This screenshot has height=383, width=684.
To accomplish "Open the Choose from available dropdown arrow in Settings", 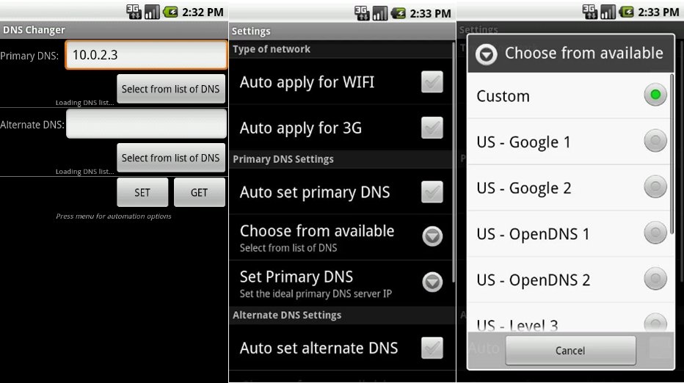I will pyautogui.click(x=432, y=236).
